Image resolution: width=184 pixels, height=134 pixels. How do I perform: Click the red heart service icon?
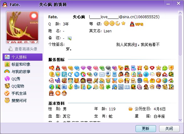[x=152, y=68]
